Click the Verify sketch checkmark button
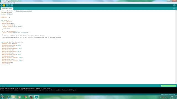 pos(1,5)
